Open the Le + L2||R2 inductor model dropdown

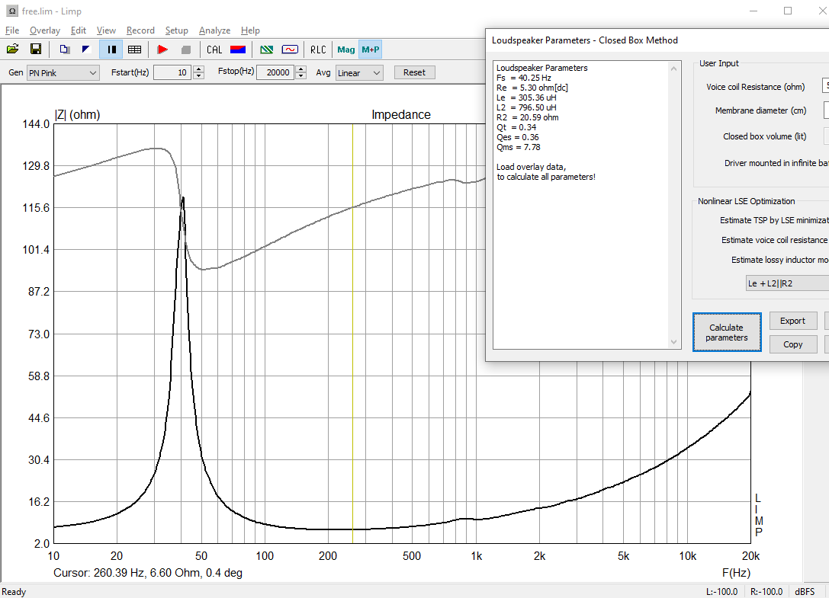tap(787, 283)
